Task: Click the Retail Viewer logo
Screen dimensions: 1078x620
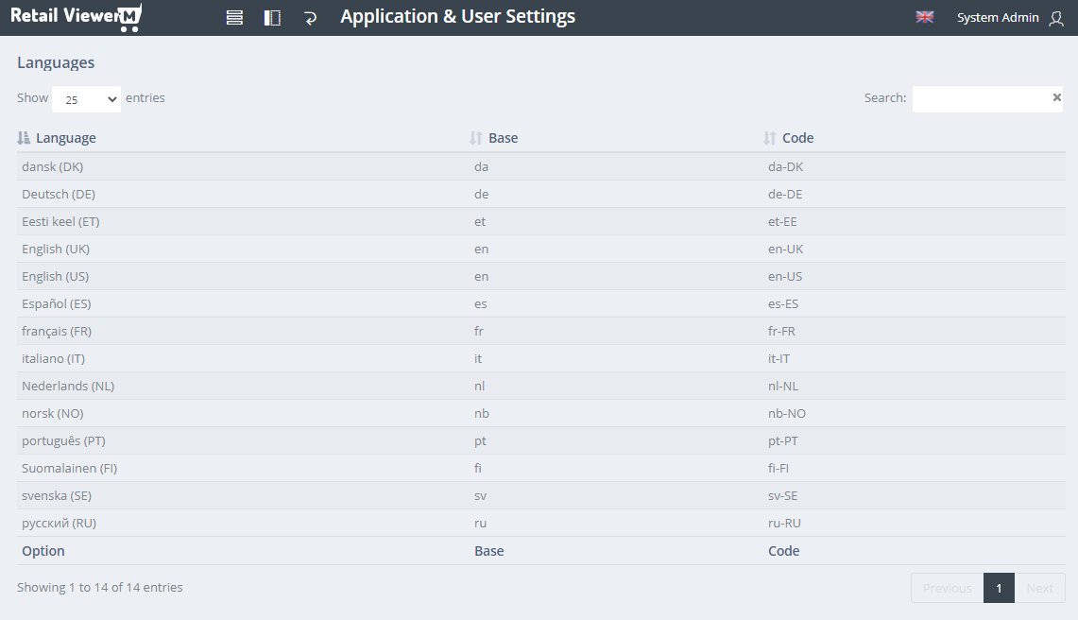Action: click(x=76, y=17)
